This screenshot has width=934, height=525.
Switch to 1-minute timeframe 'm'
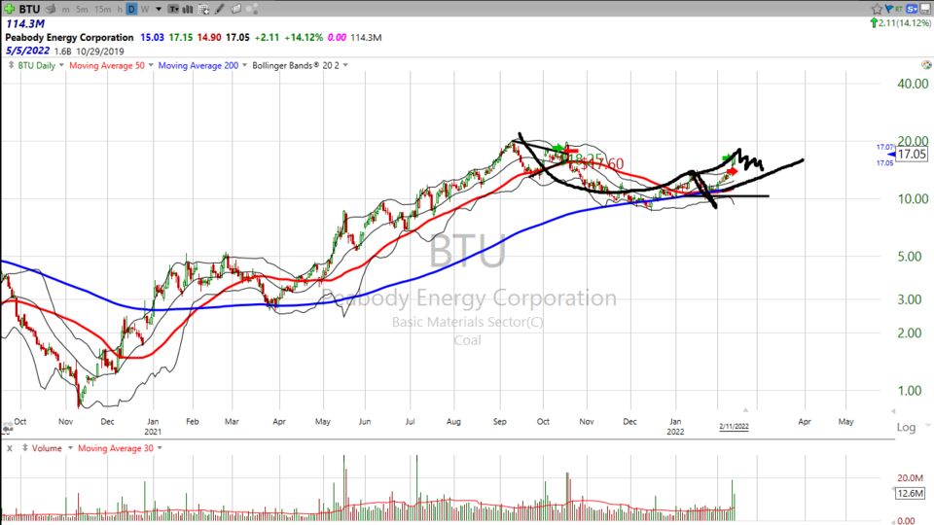[x=65, y=10]
